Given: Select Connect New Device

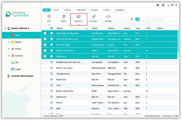Looking at the screenshot, I should [x=22, y=76].
